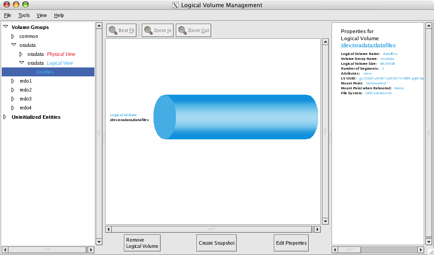Click the X11 icon in title bar
The image size is (434, 255).
tap(175, 5)
